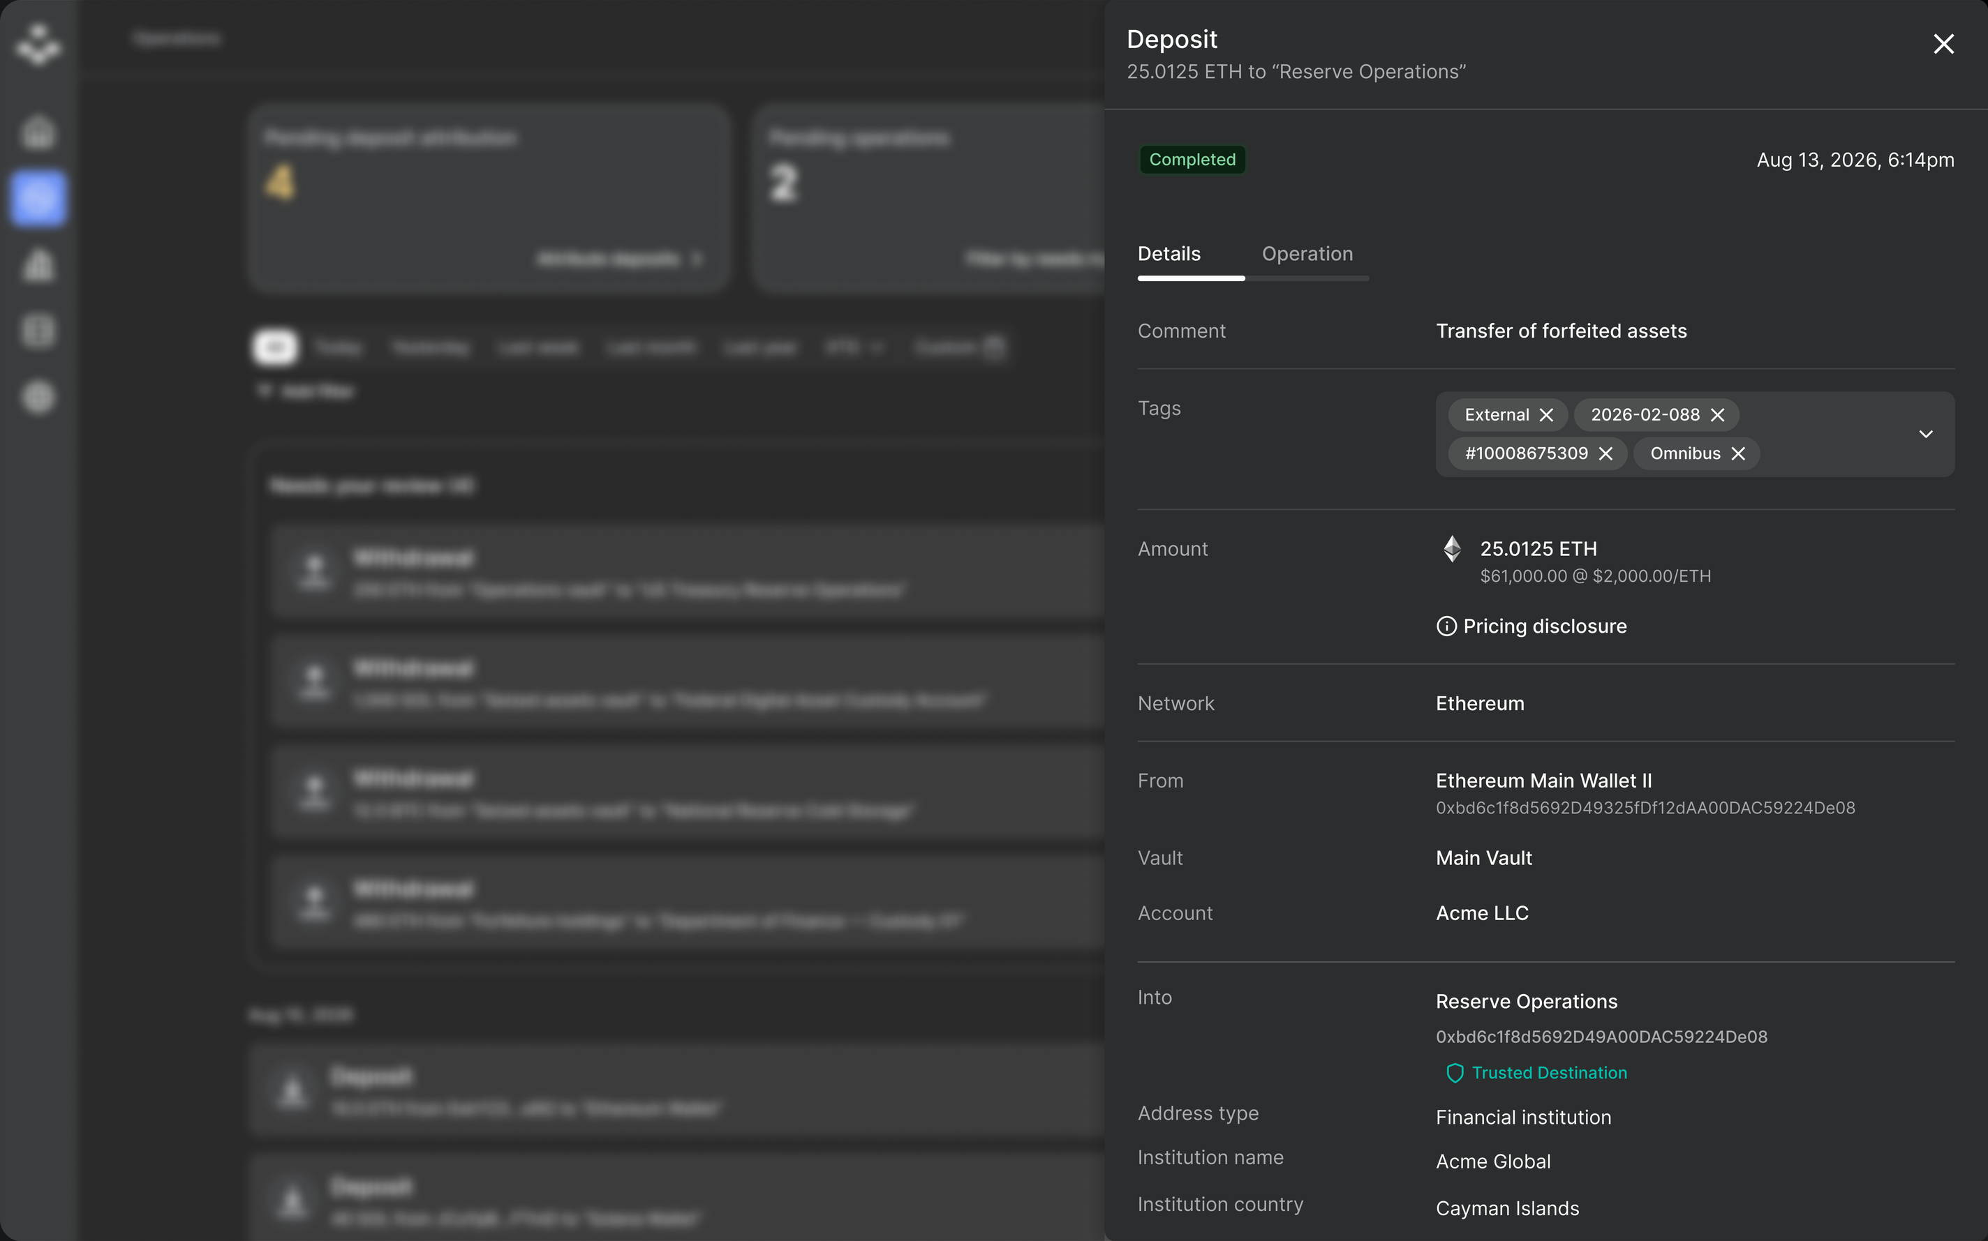The height and width of the screenshot is (1241, 1988).
Task: Remove the #10008675309 tag
Action: (x=1605, y=453)
